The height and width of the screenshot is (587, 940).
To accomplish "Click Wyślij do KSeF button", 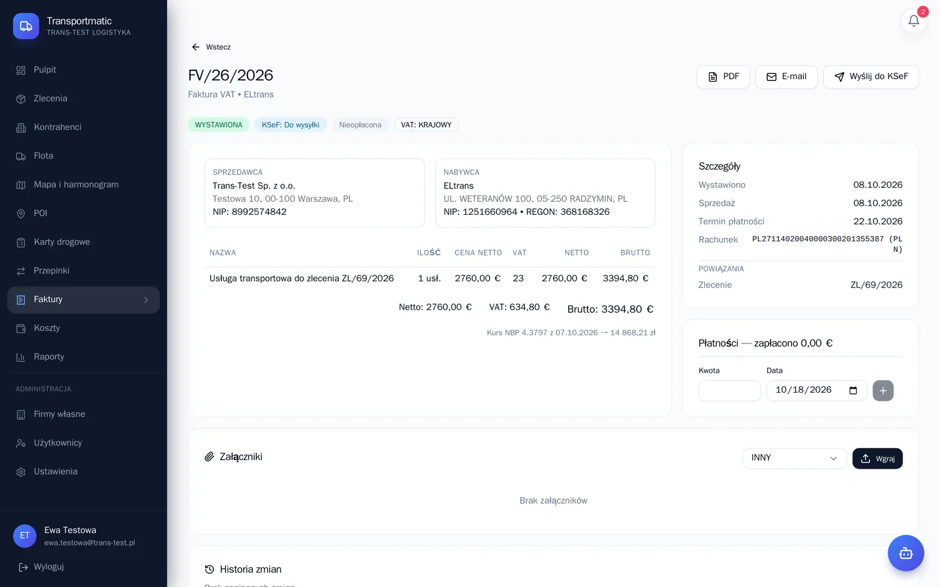I will [x=871, y=77].
